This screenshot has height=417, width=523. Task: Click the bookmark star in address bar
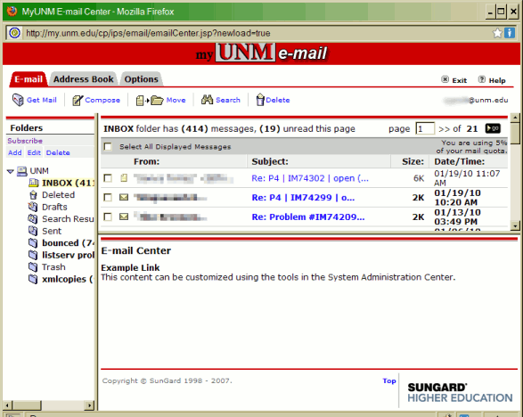pos(497,33)
